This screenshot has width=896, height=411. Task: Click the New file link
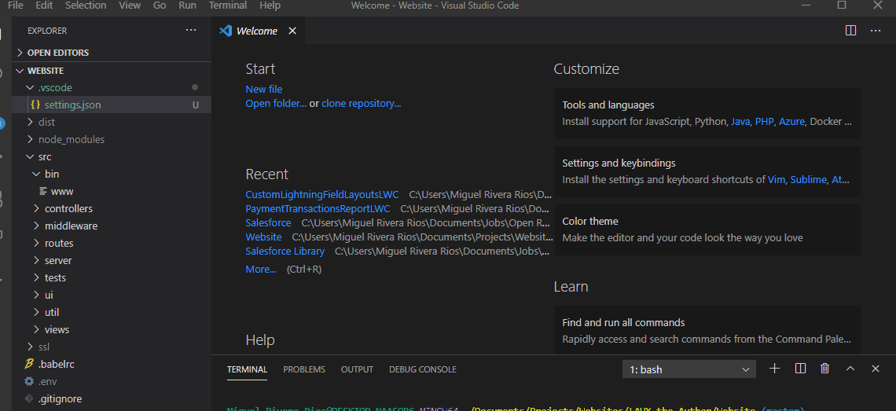pos(263,89)
